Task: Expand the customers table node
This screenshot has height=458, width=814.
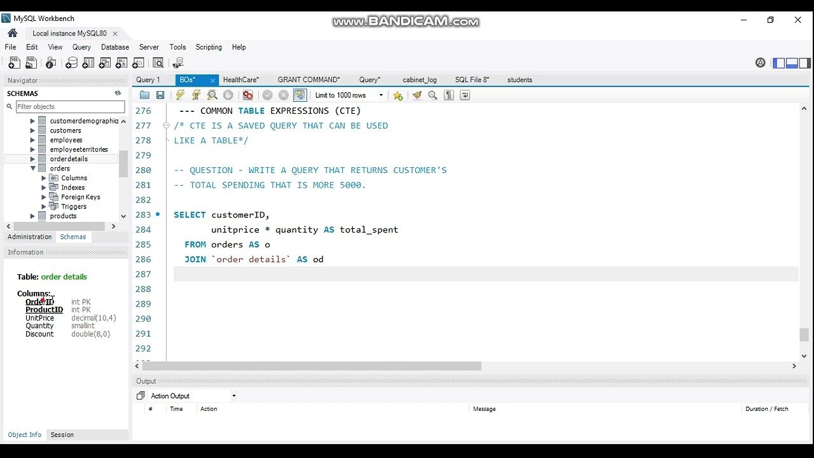Action: pos(32,130)
